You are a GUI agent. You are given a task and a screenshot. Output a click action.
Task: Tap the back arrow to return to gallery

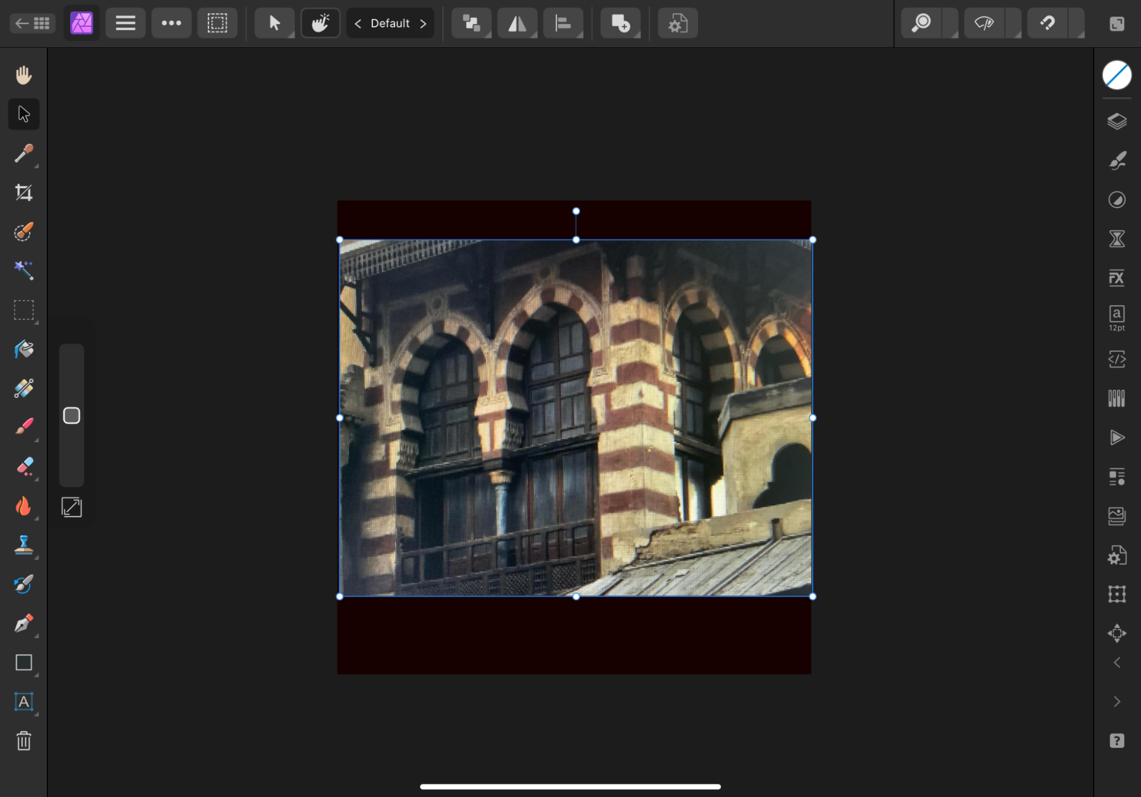point(21,23)
